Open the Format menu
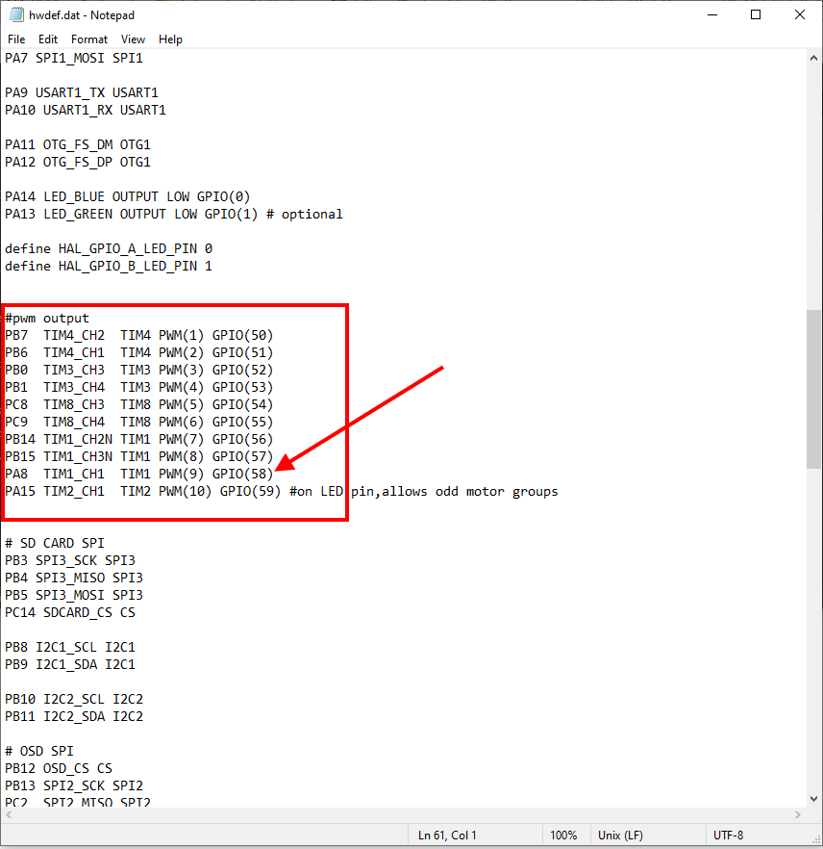Image resolution: width=823 pixels, height=849 pixels. [88, 39]
